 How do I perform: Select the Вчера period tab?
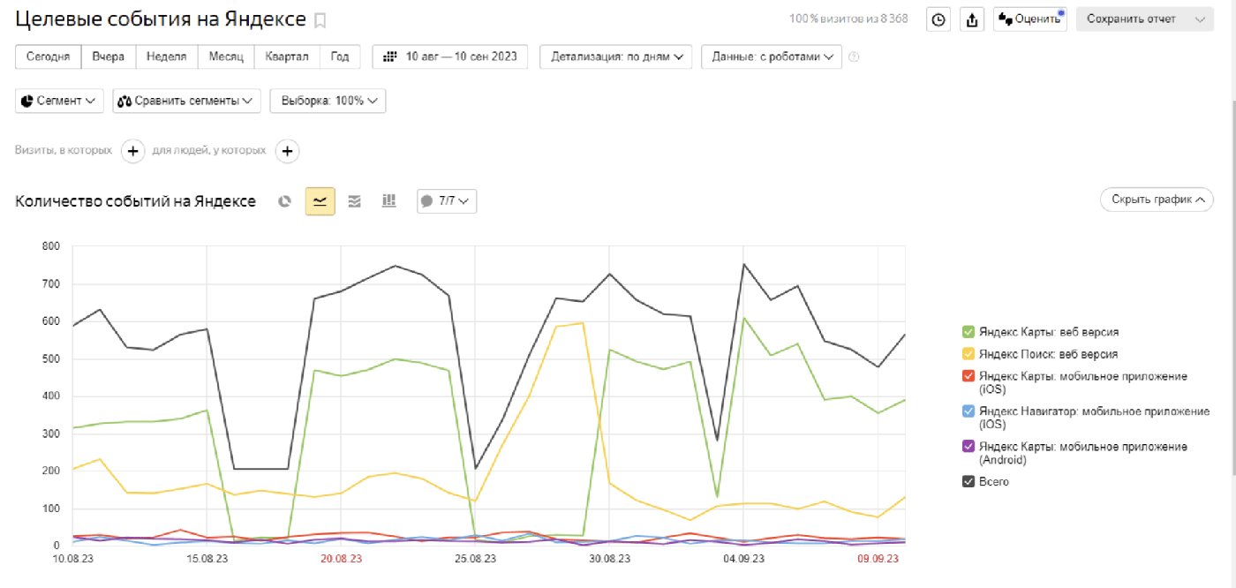point(109,57)
